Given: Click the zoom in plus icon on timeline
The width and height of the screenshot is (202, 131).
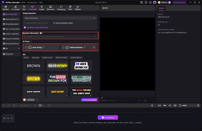Looking at the screenshot, I should [198, 105].
